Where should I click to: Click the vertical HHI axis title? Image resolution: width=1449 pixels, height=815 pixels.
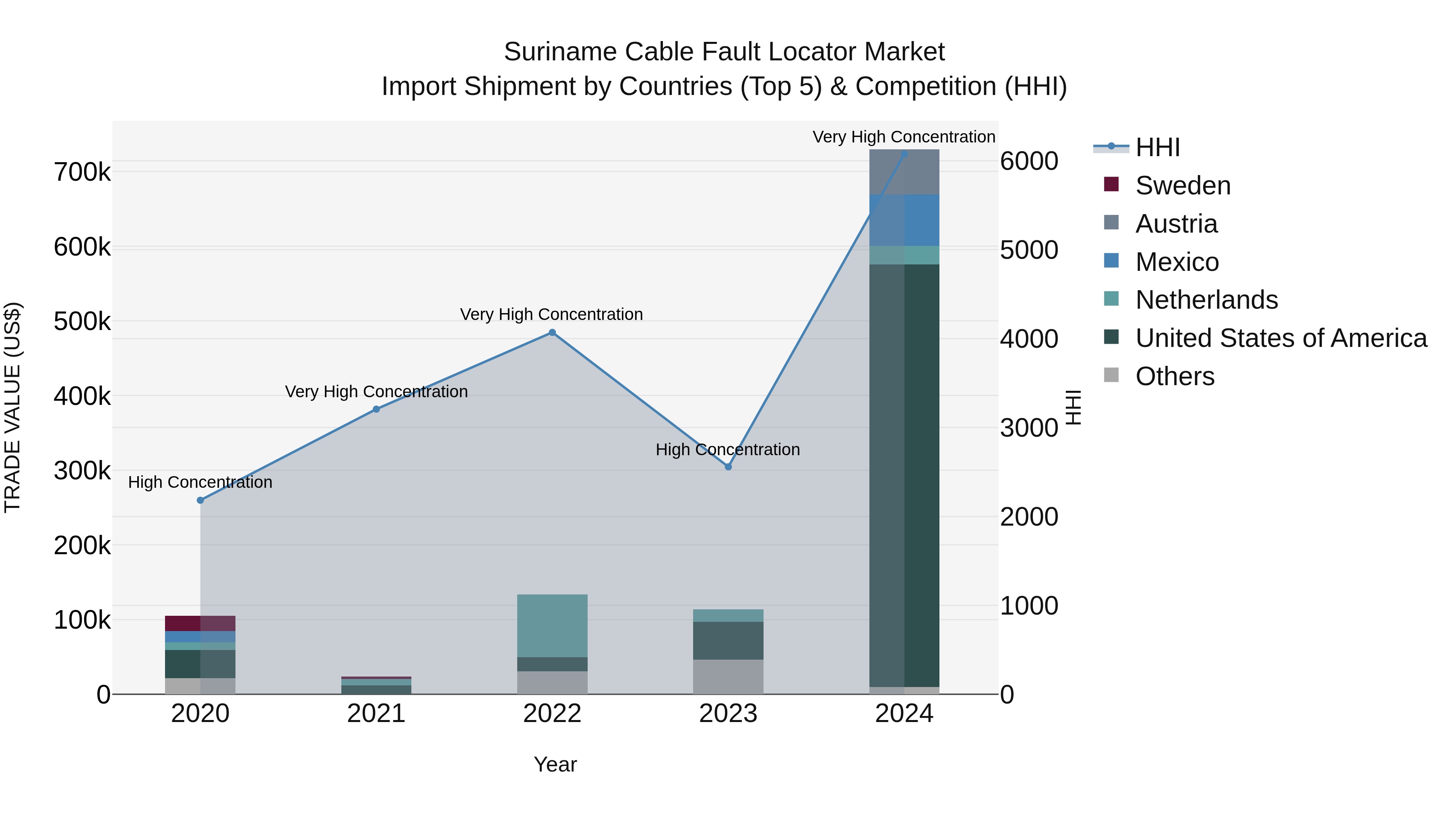1074,407
